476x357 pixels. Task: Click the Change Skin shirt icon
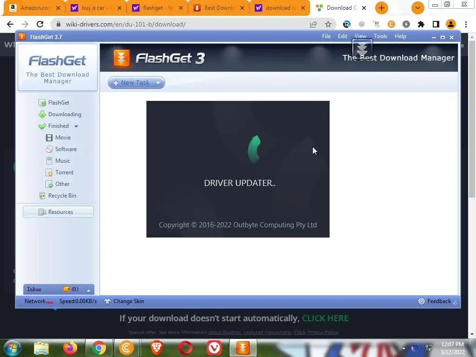coord(107,301)
